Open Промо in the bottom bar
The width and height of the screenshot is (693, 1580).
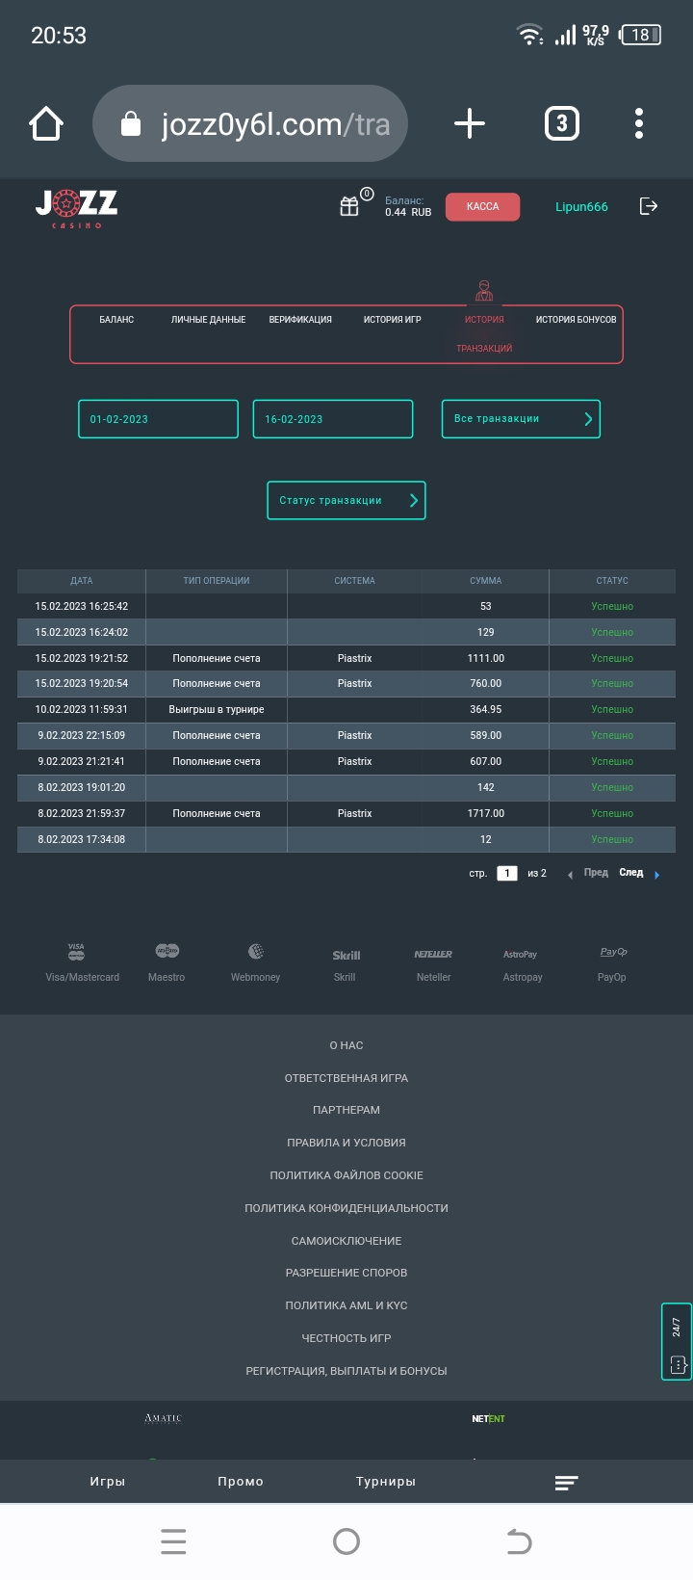[x=241, y=1482]
